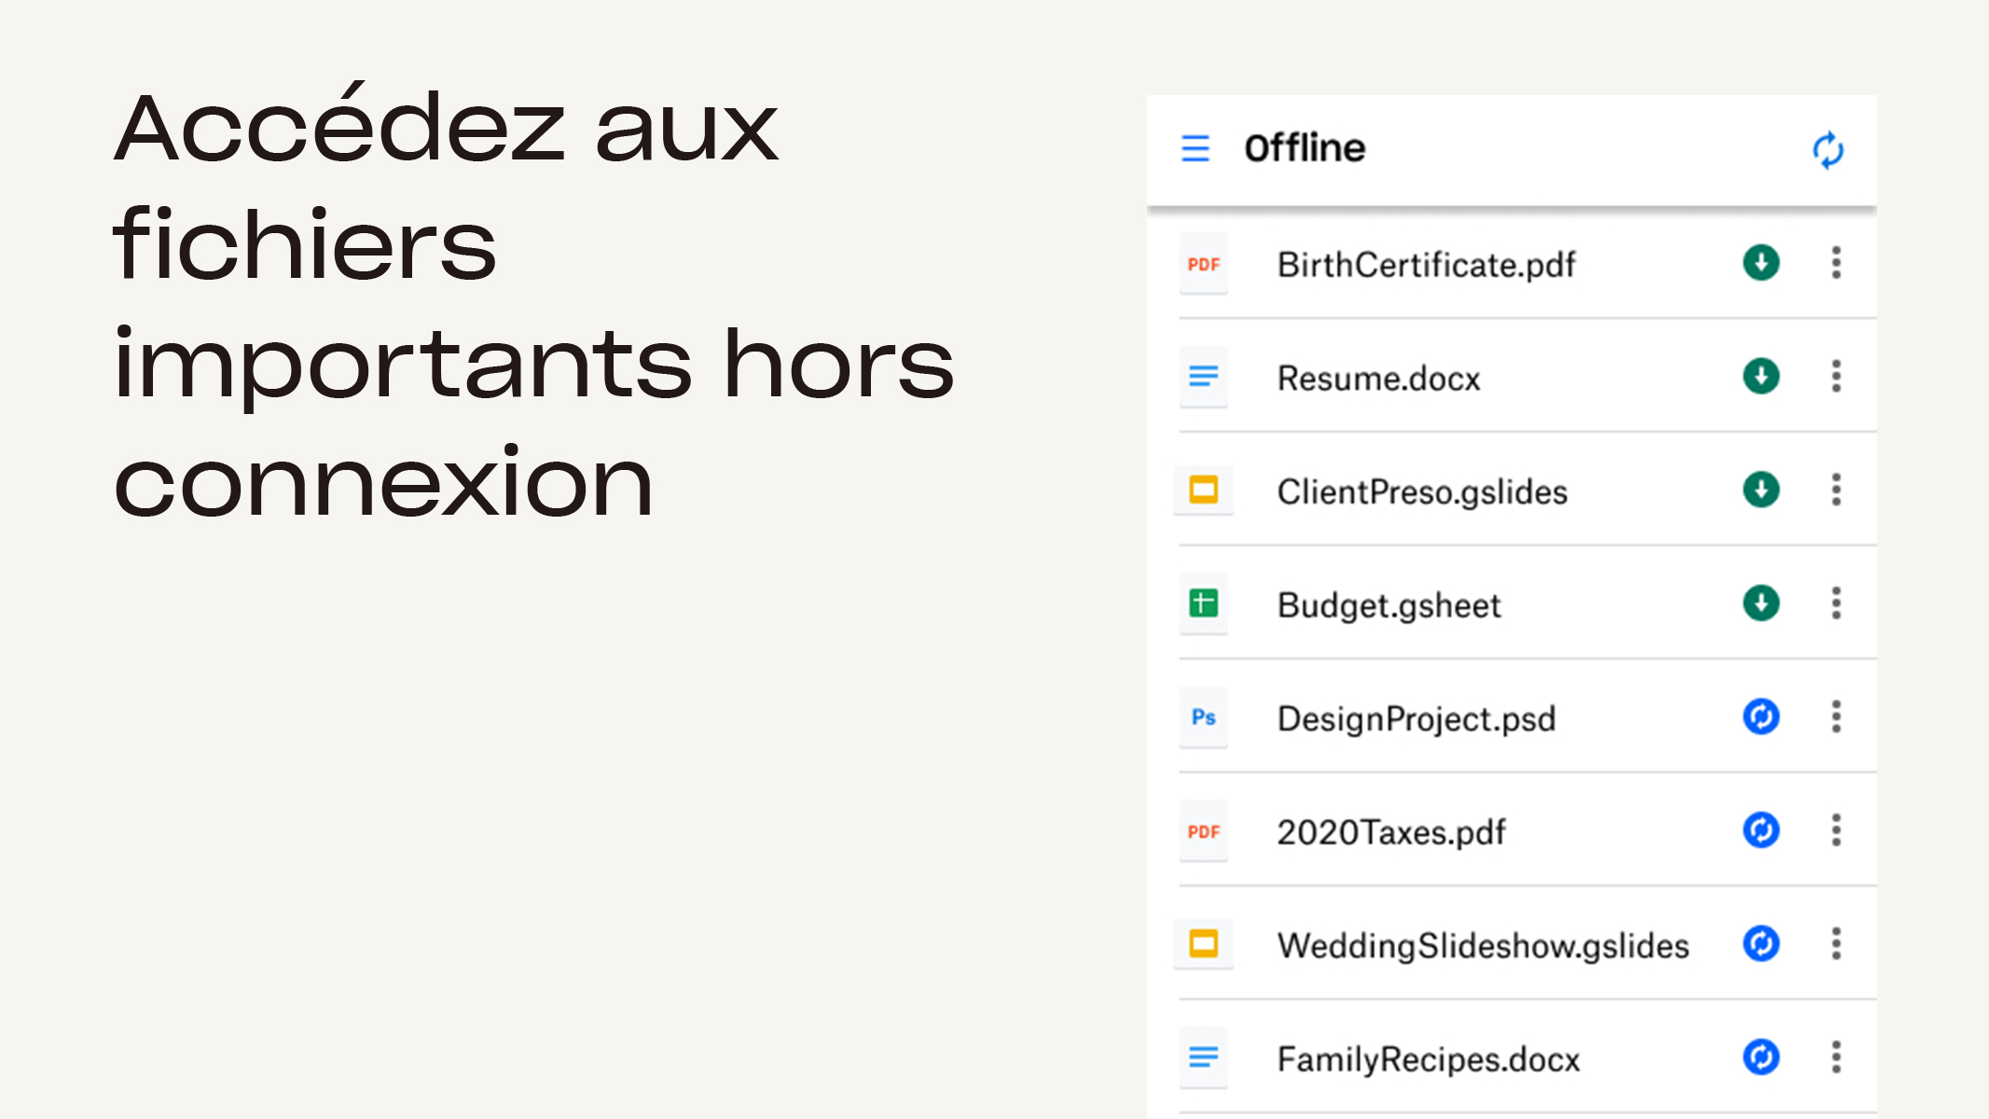Click syncing status badge on FamilyRecipes.docx
Viewport: 1989px width, 1119px height.
[1761, 1057]
